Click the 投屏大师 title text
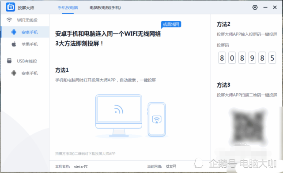The width and height of the screenshot is (283, 173). point(26,8)
